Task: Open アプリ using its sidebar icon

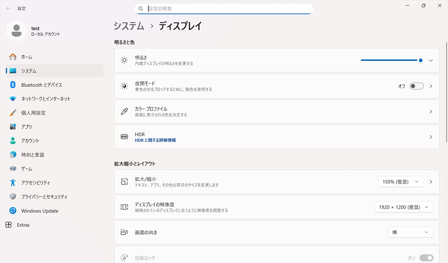Action: pyautogui.click(x=13, y=127)
